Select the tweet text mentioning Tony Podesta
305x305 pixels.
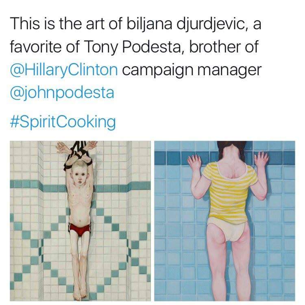click(x=135, y=58)
